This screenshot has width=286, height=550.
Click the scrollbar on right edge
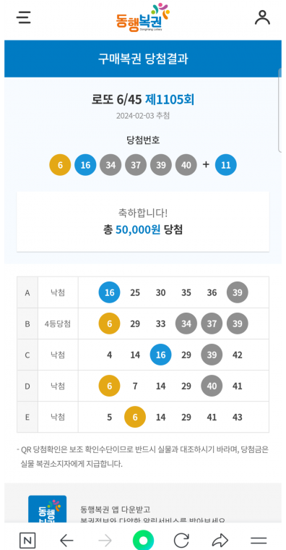pos(279,111)
